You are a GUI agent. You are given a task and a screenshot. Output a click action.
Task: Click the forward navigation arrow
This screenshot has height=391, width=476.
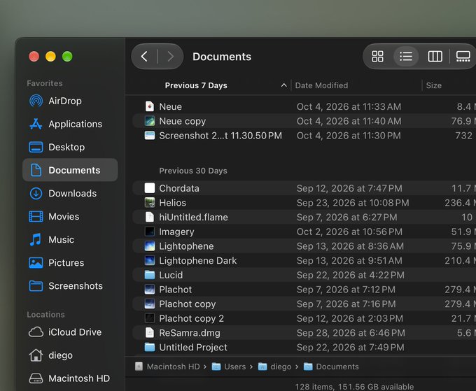tap(171, 57)
